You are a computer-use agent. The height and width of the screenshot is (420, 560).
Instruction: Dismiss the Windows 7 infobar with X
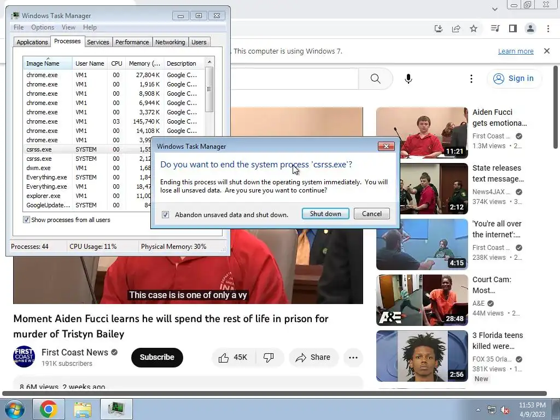point(547,51)
